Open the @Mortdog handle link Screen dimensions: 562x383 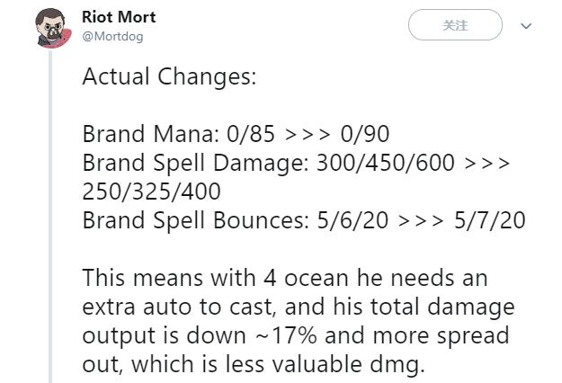coord(112,36)
